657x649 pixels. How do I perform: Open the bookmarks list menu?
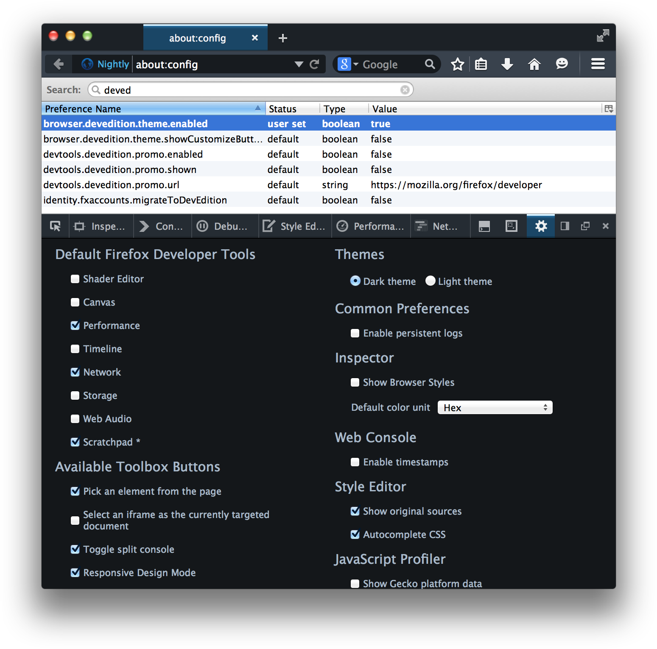[x=481, y=64]
